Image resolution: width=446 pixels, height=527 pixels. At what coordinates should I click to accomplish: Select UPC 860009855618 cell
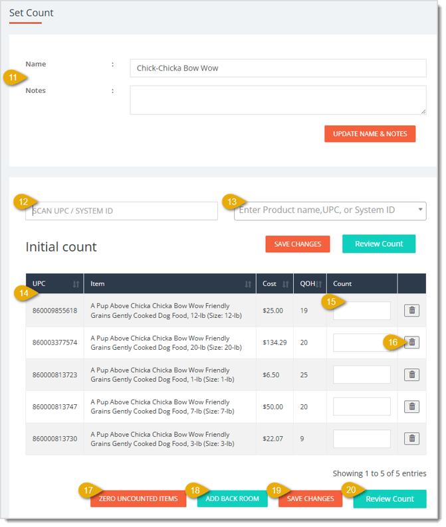pos(55,311)
